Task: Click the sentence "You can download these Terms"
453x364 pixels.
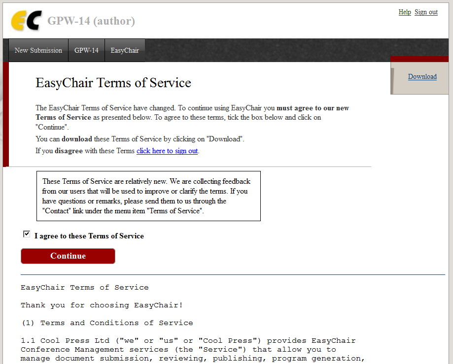Action: [x=139, y=139]
